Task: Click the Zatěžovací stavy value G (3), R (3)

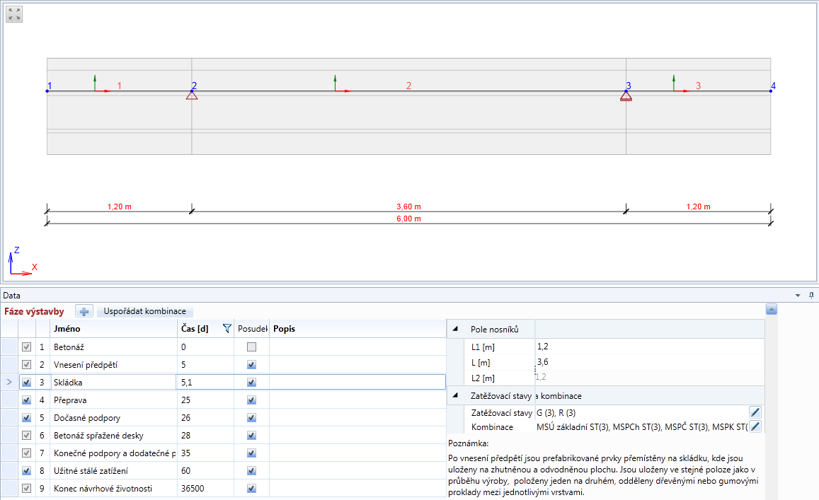Action: click(x=556, y=413)
